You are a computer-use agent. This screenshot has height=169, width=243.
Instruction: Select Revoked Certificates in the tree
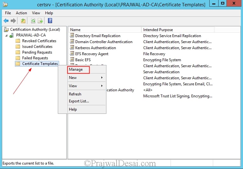point(39,41)
